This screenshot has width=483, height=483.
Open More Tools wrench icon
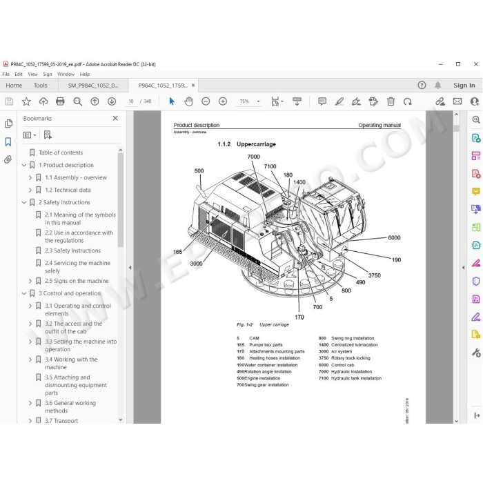click(476, 353)
